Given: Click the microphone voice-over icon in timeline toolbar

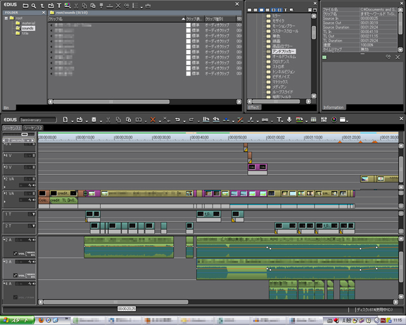Looking at the screenshot, I should 290,119.
